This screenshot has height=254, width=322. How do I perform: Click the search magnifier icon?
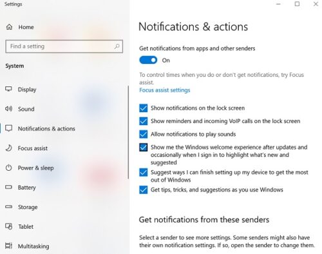point(117,46)
